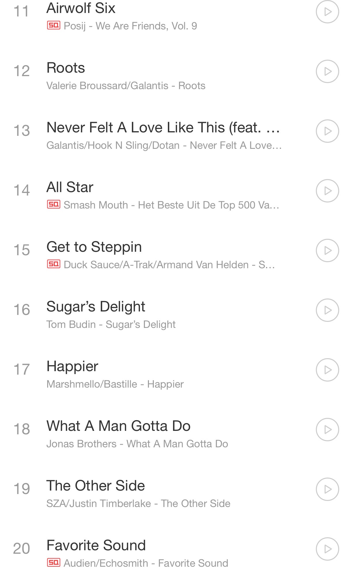
Task: Select track number 17 row
Action: click(176, 370)
